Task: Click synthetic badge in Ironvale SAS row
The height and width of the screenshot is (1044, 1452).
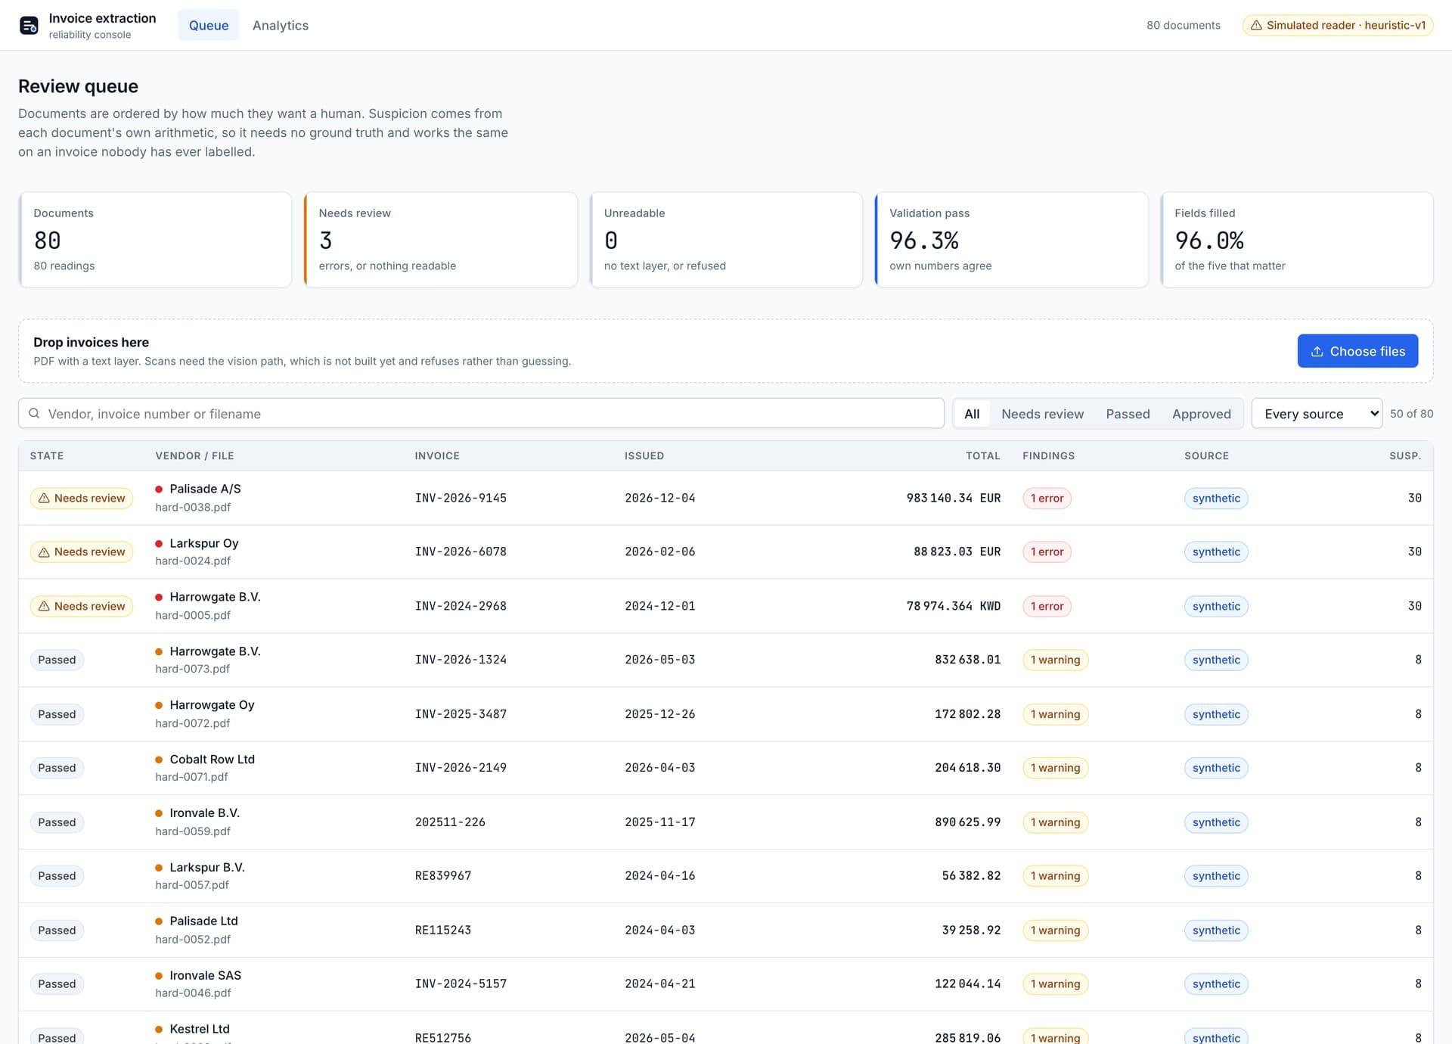Action: (1216, 984)
